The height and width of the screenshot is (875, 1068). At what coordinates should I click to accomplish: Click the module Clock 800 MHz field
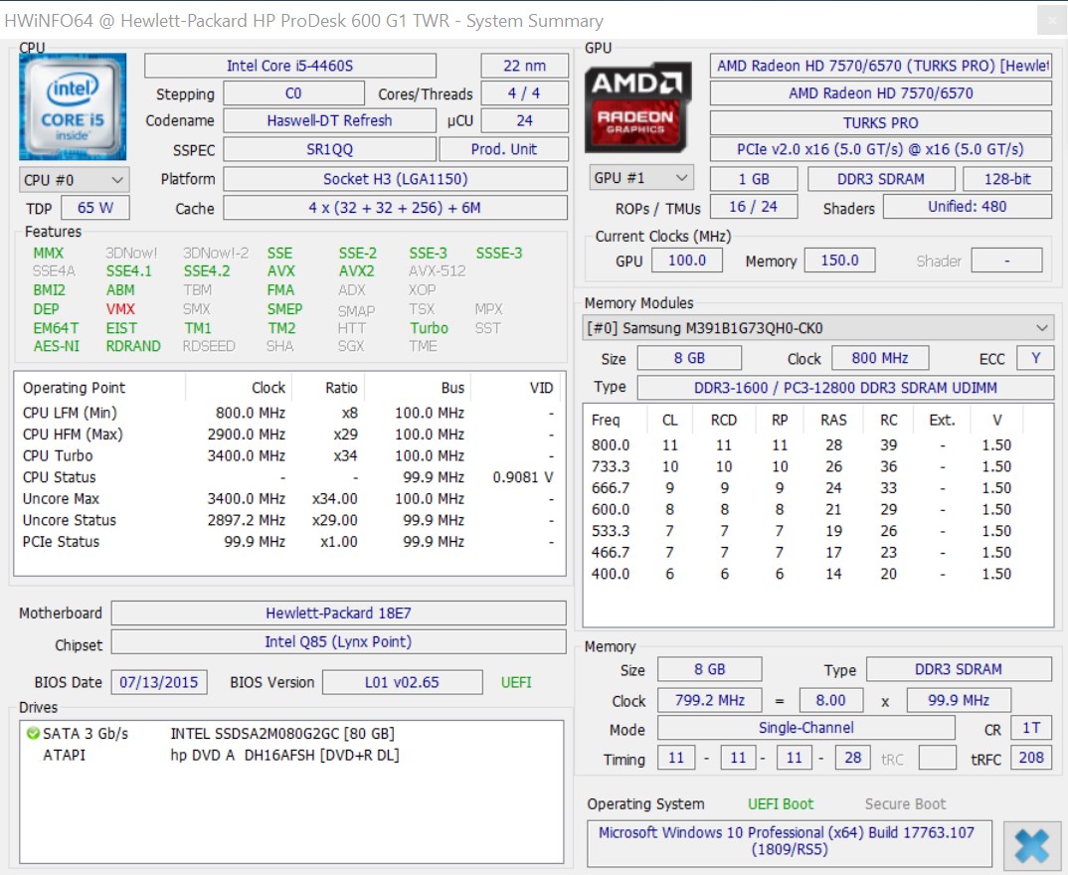pyautogui.click(x=880, y=358)
